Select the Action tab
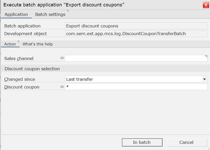This screenshot has height=150, width=210. tap(10, 44)
